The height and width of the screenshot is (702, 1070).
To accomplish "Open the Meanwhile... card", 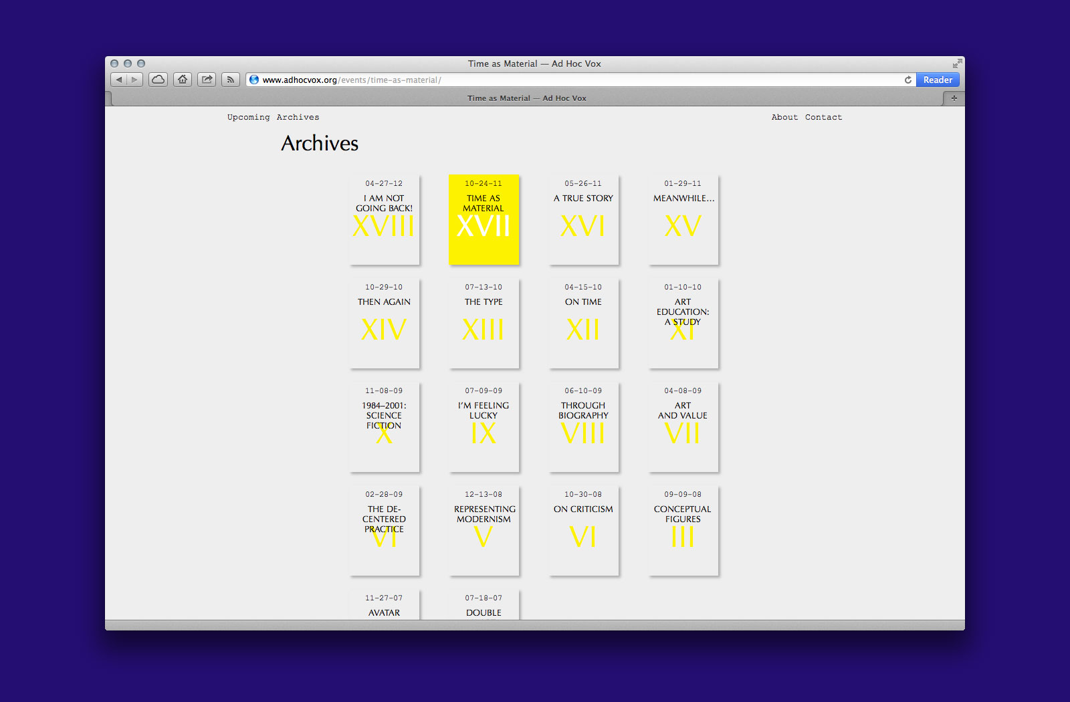I will point(683,220).
